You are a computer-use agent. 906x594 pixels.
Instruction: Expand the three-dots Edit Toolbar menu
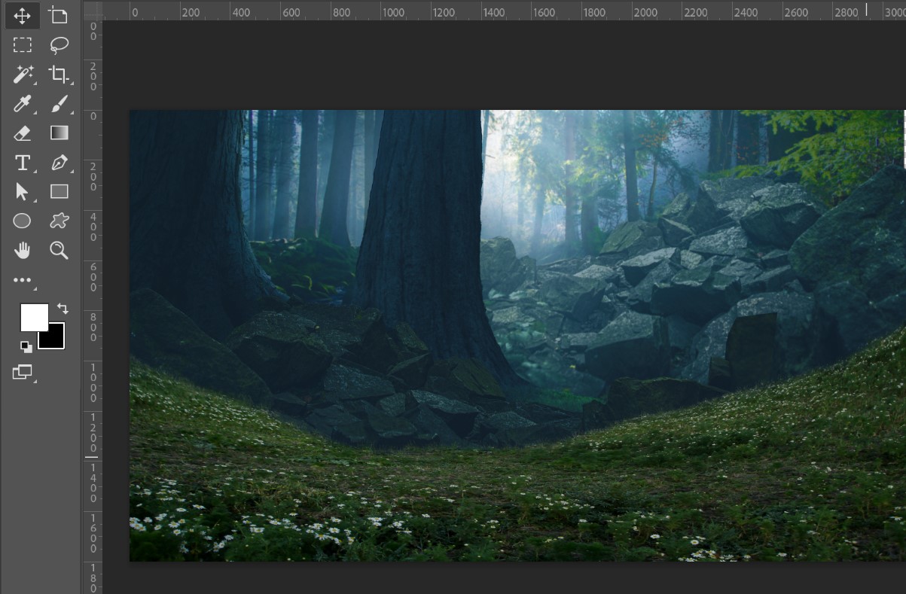[x=22, y=280]
